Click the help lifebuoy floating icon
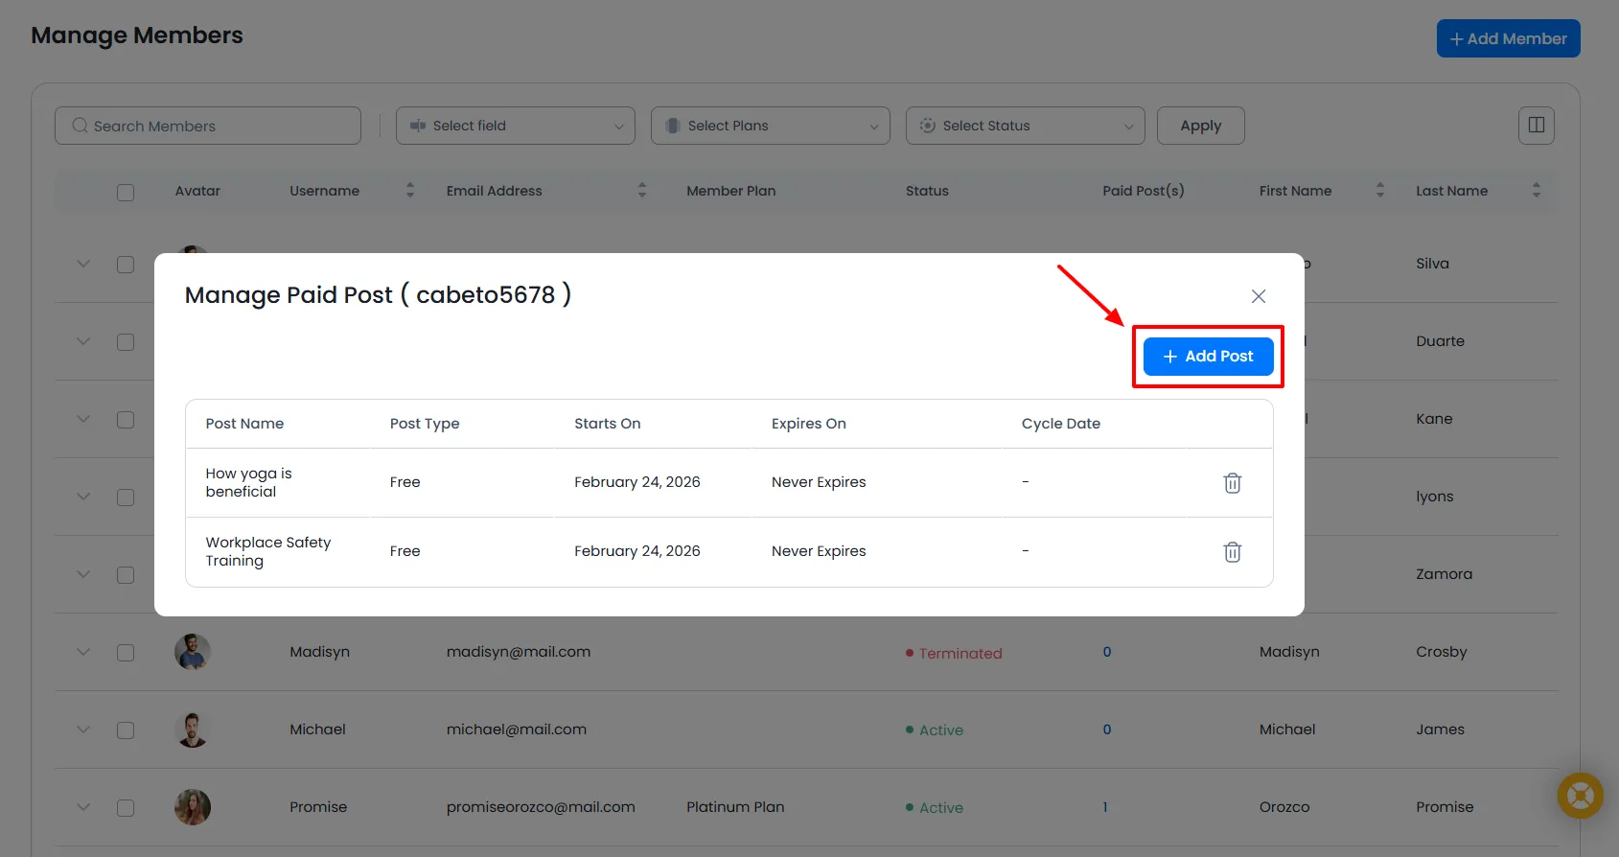 (1580, 796)
